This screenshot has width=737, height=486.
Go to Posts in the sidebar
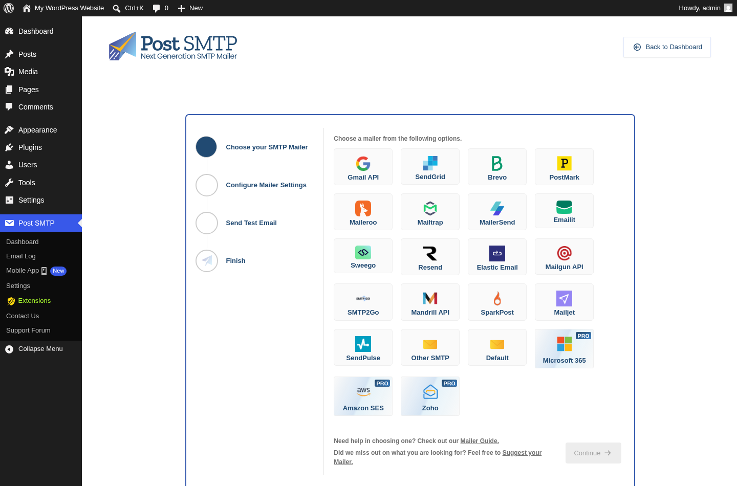[41, 54]
